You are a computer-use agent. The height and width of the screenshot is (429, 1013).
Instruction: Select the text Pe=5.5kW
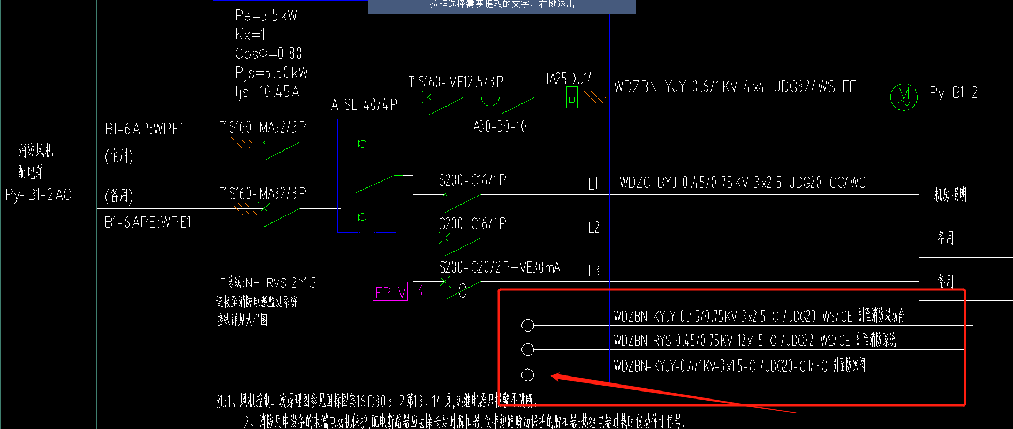point(266,15)
